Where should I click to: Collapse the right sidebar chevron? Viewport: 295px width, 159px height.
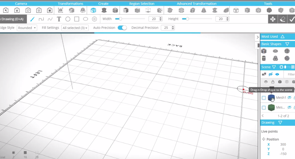click(258, 37)
